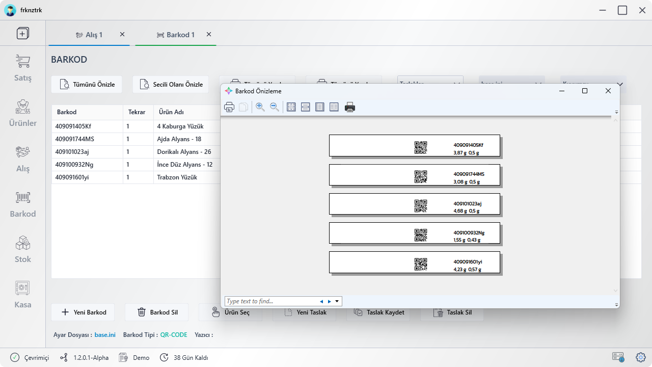Open the rightmost main toolbar dropdown chevron
This screenshot has height=367, width=652.
point(620,84)
